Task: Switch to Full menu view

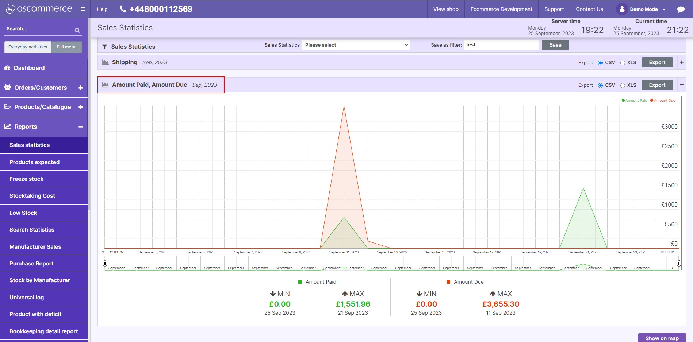Action: [66, 47]
